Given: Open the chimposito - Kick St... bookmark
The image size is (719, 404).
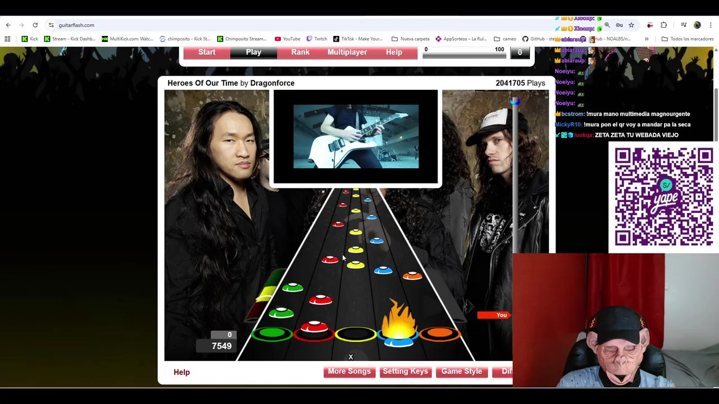Looking at the screenshot, I should 185,39.
